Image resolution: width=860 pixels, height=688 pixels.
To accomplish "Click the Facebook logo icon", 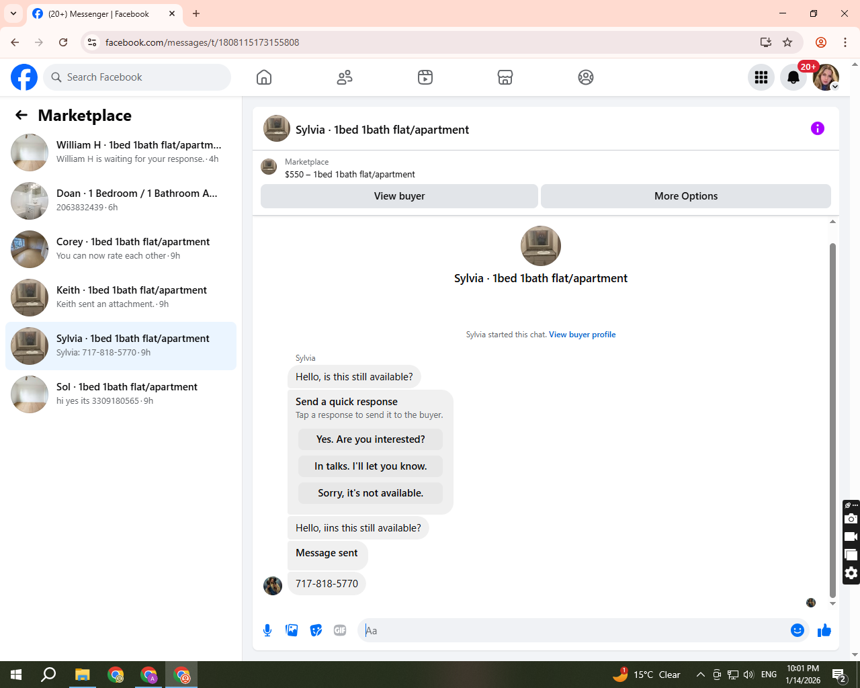I will pos(24,77).
